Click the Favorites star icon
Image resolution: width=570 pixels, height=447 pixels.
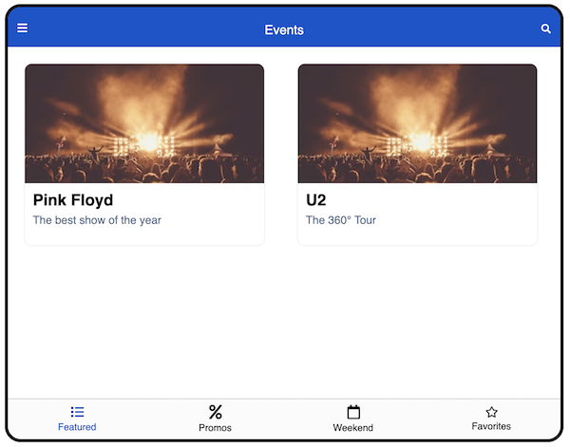(491, 412)
